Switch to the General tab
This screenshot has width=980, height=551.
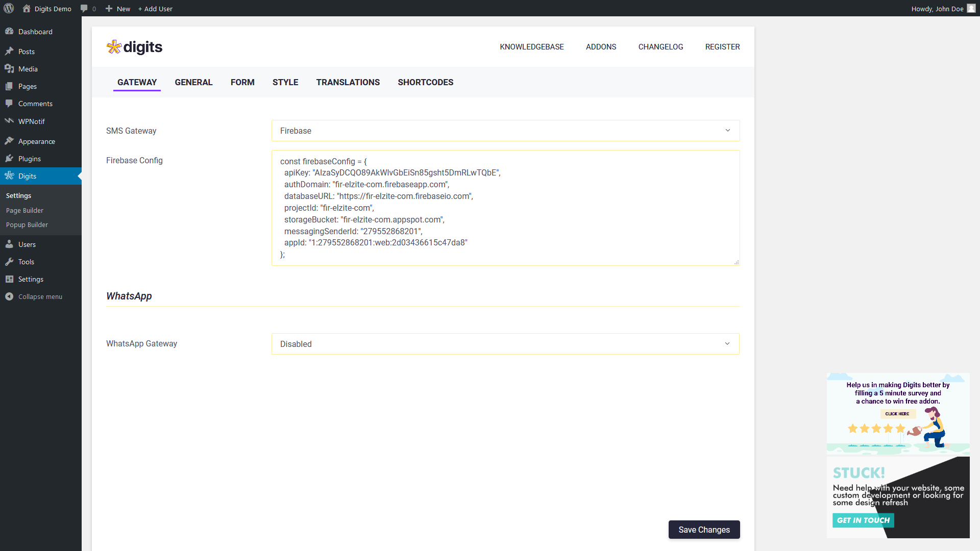coord(193,82)
